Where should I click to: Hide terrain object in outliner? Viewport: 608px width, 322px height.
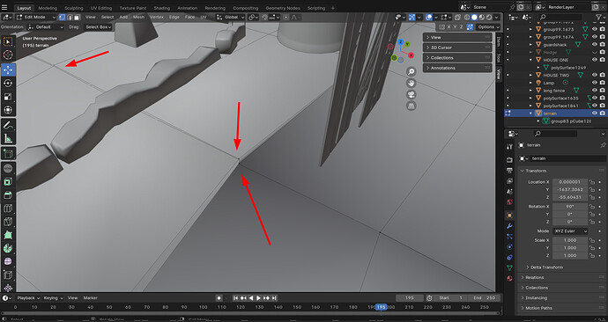click(595, 113)
